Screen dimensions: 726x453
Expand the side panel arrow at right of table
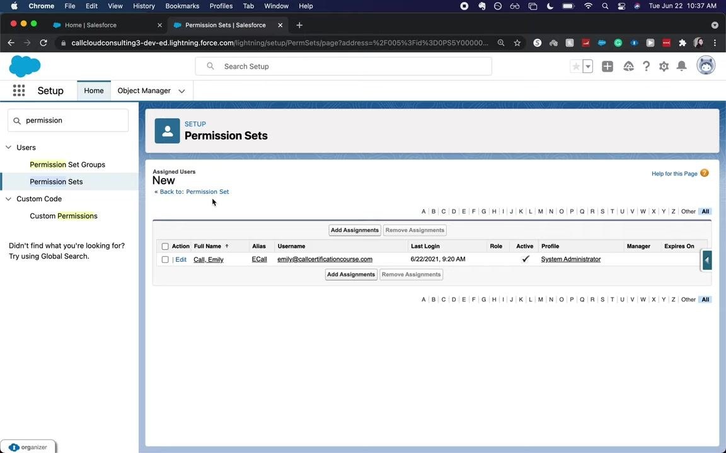(x=706, y=260)
